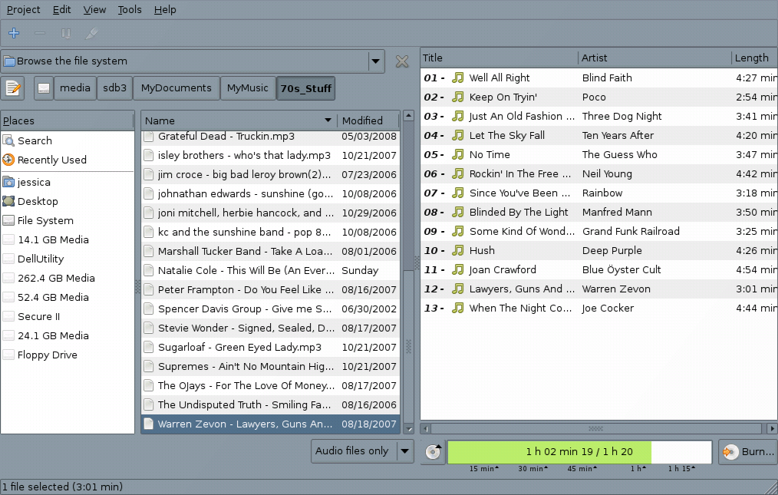Click the file icon beside Warren Zevon row
The image size is (778, 495).
point(148,424)
